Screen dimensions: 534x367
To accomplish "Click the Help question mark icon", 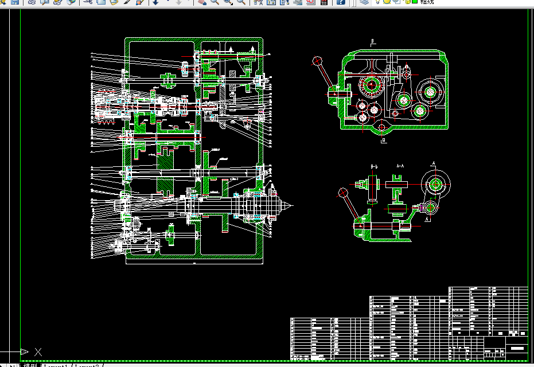I will click(341, 2).
